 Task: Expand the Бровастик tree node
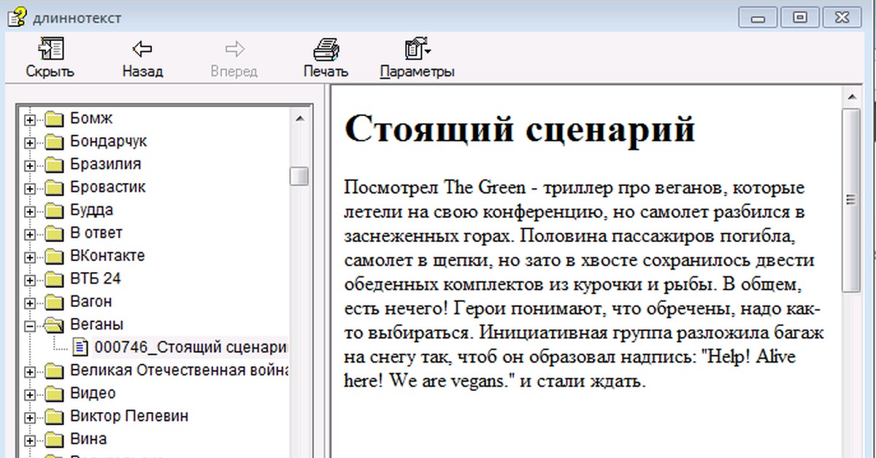[30, 188]
